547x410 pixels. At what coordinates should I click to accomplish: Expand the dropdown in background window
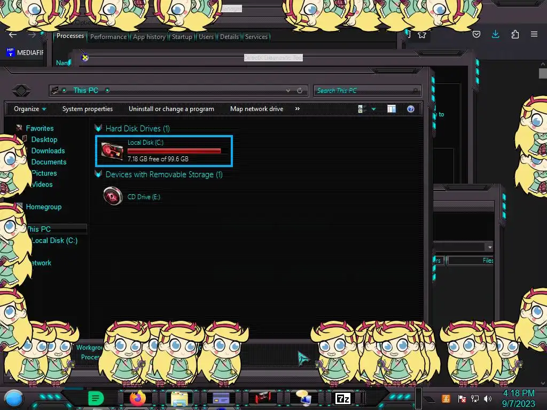coord(490,247)
